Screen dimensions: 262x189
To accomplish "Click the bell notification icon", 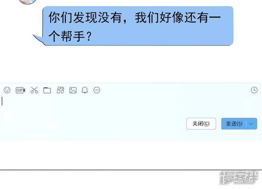I will pos(85,90).
